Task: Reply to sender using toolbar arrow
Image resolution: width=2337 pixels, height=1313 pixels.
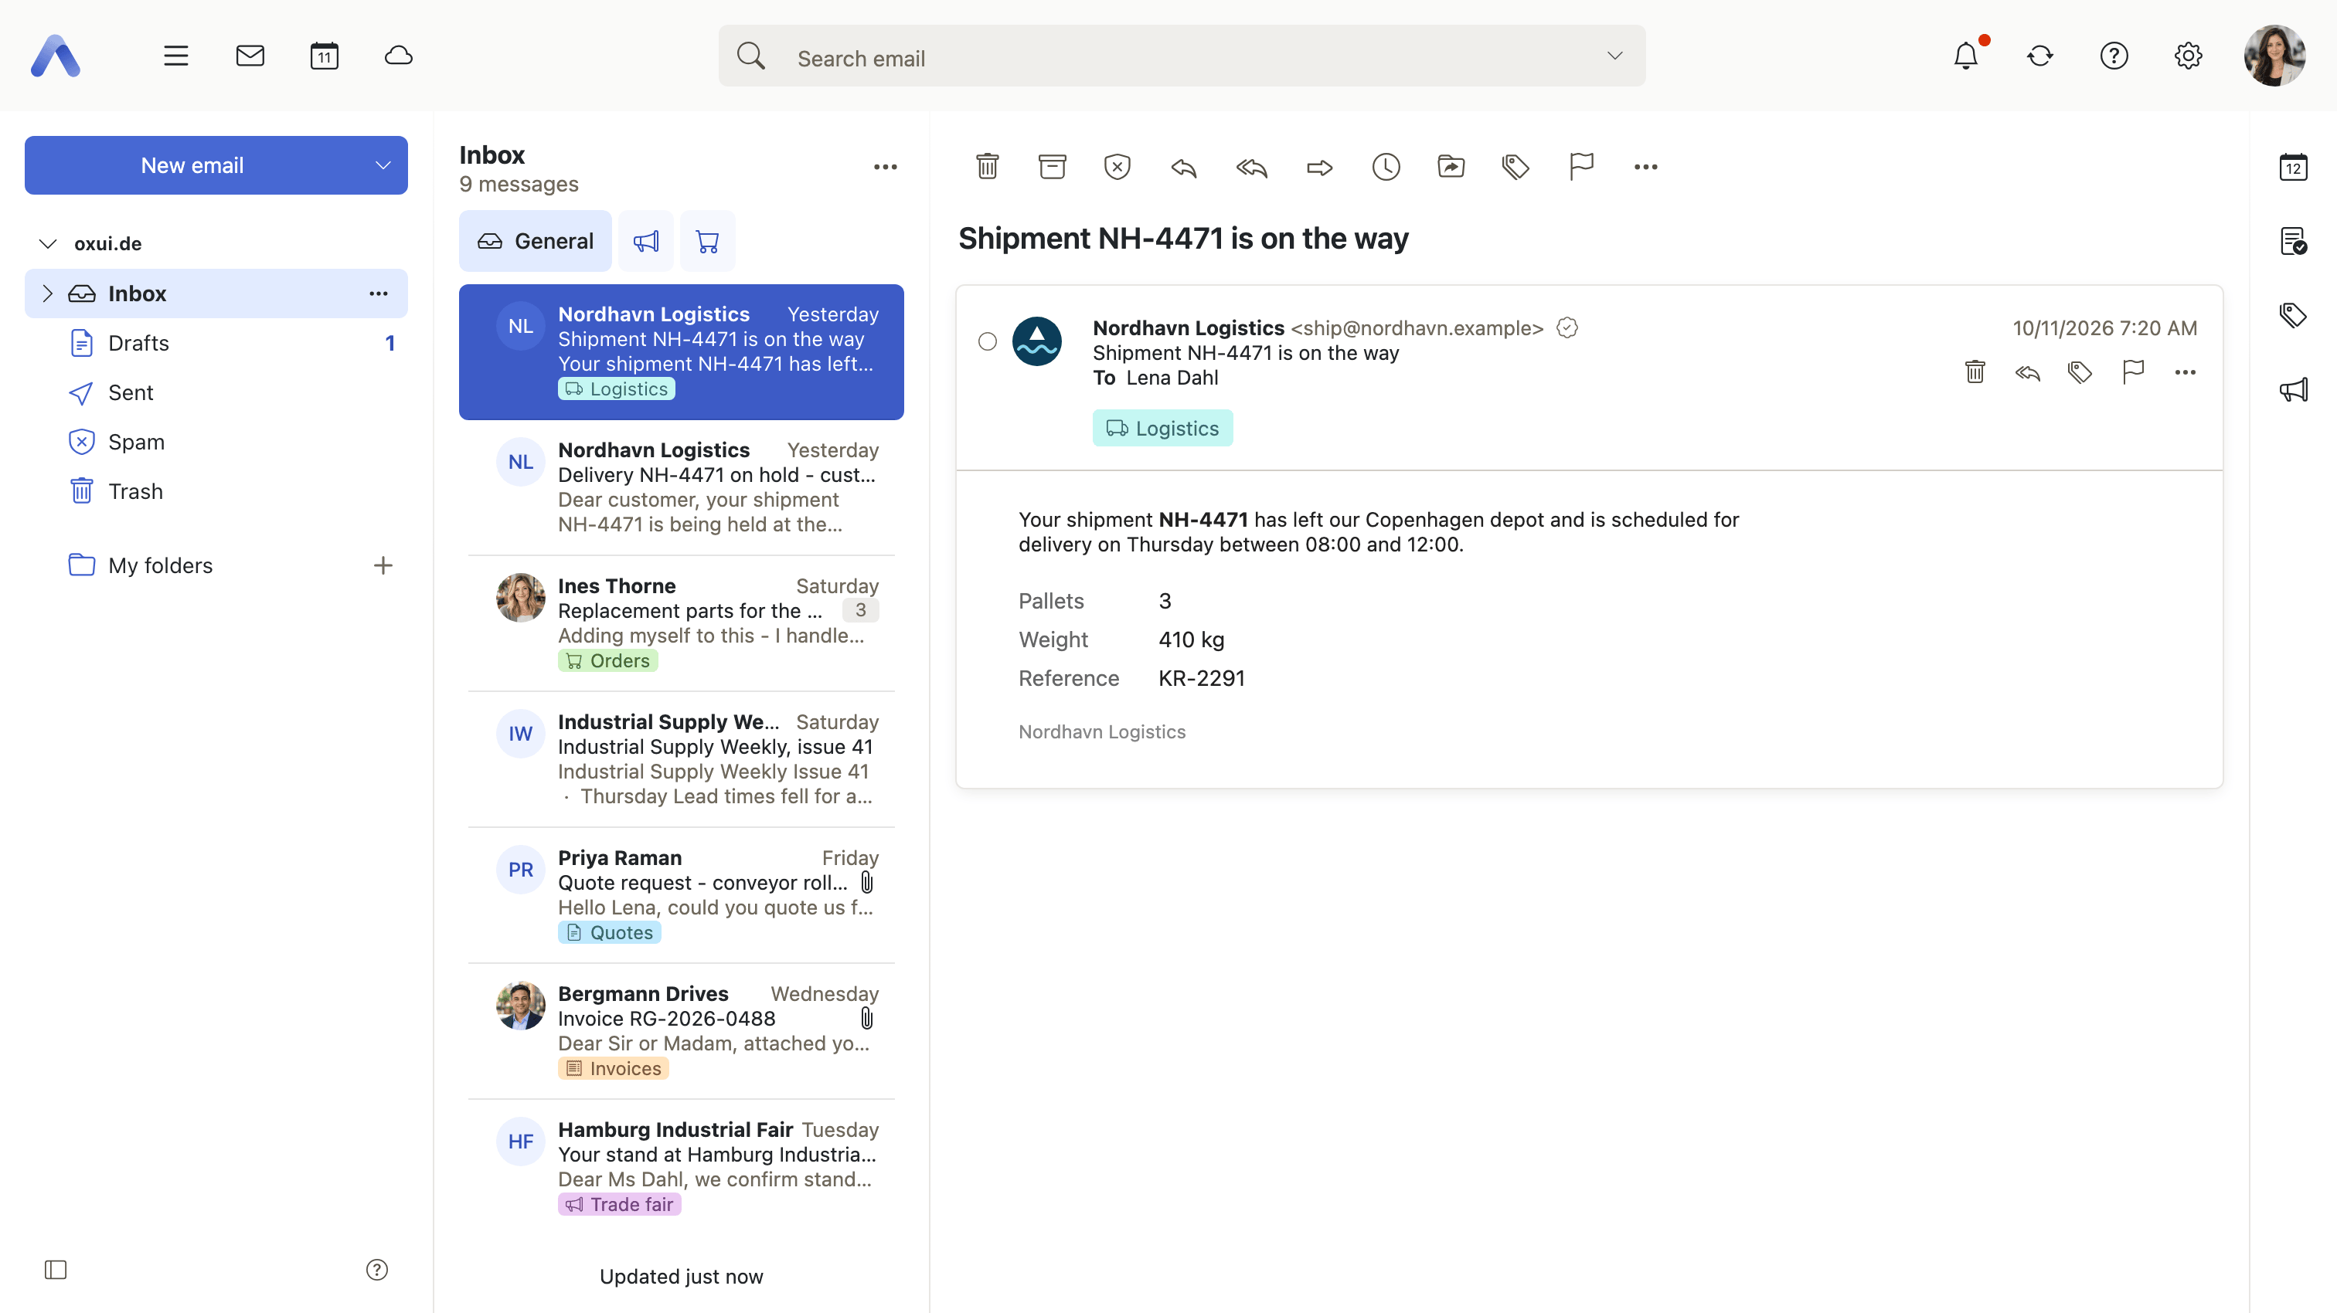Action: click(x=1184, y=167)
